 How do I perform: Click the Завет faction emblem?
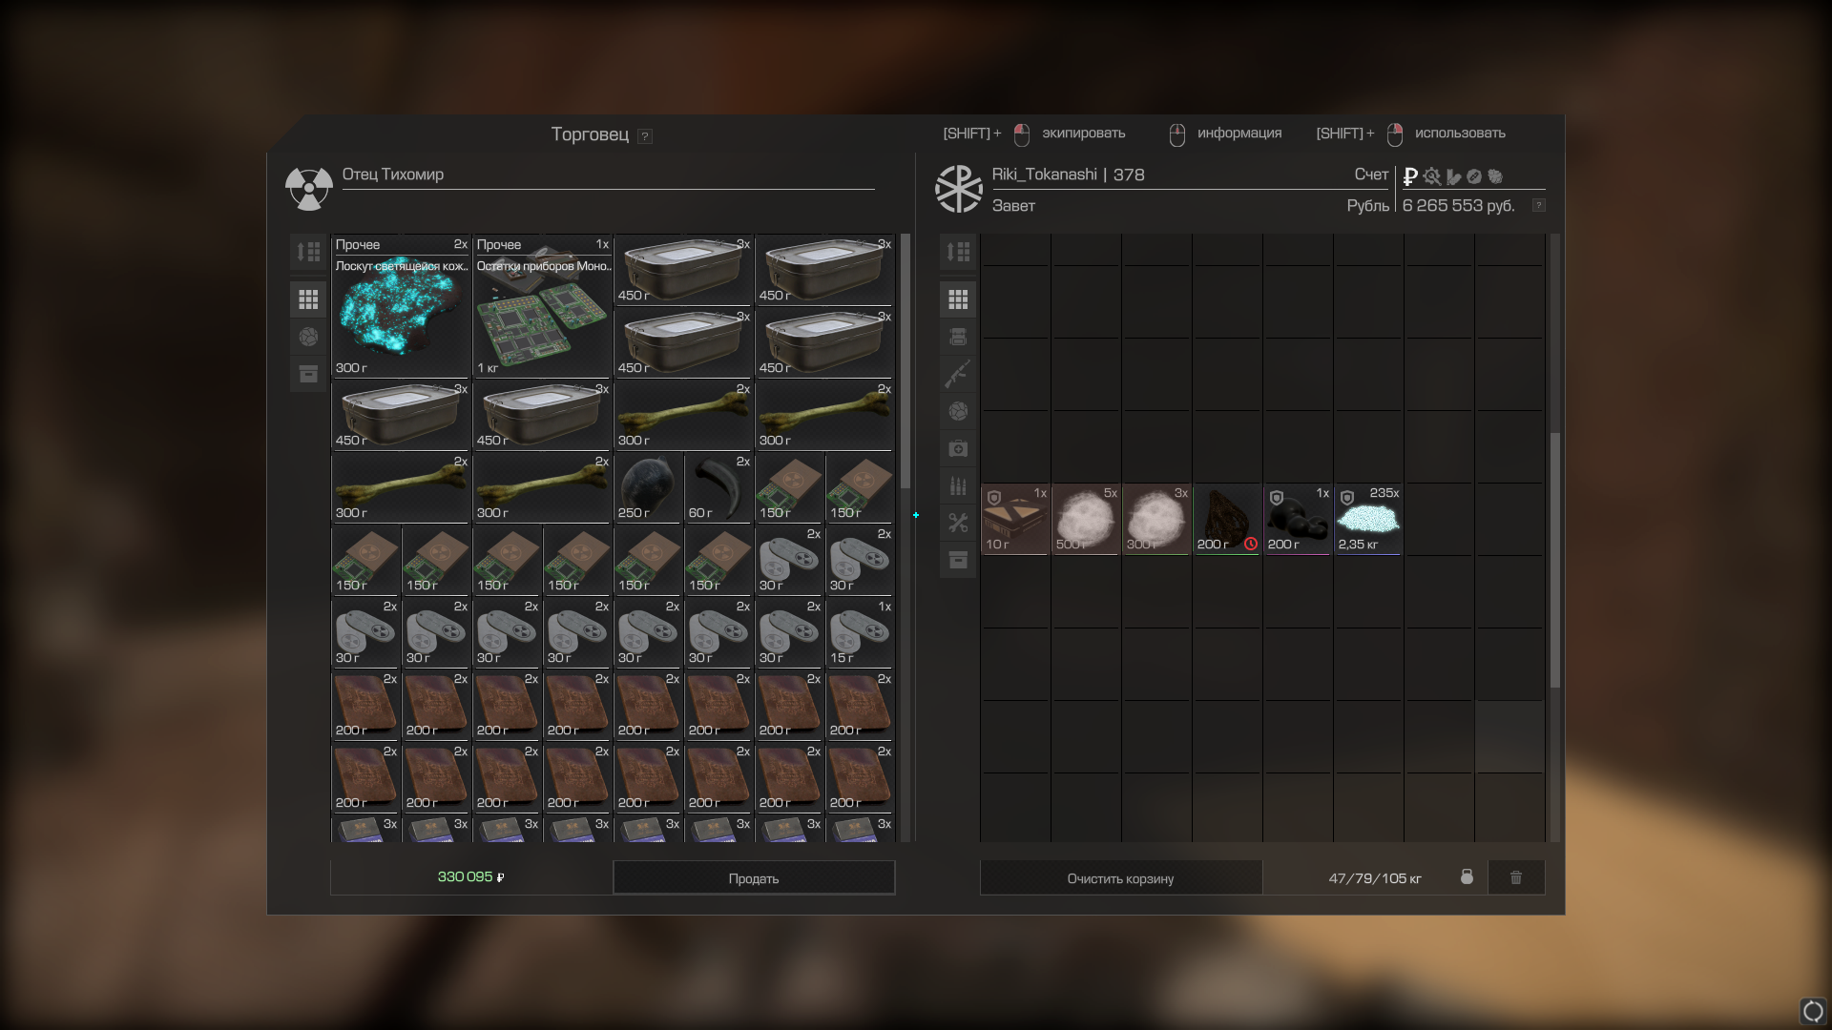click(x=958, y=189)
